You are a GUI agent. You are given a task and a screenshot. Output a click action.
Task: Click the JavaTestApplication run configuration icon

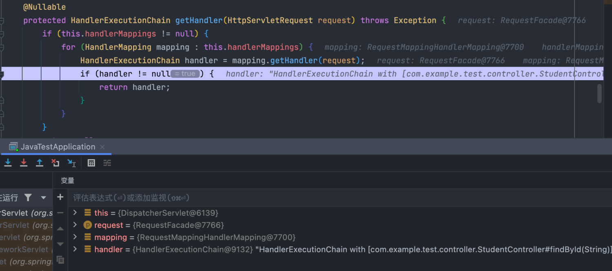[13, 147]
